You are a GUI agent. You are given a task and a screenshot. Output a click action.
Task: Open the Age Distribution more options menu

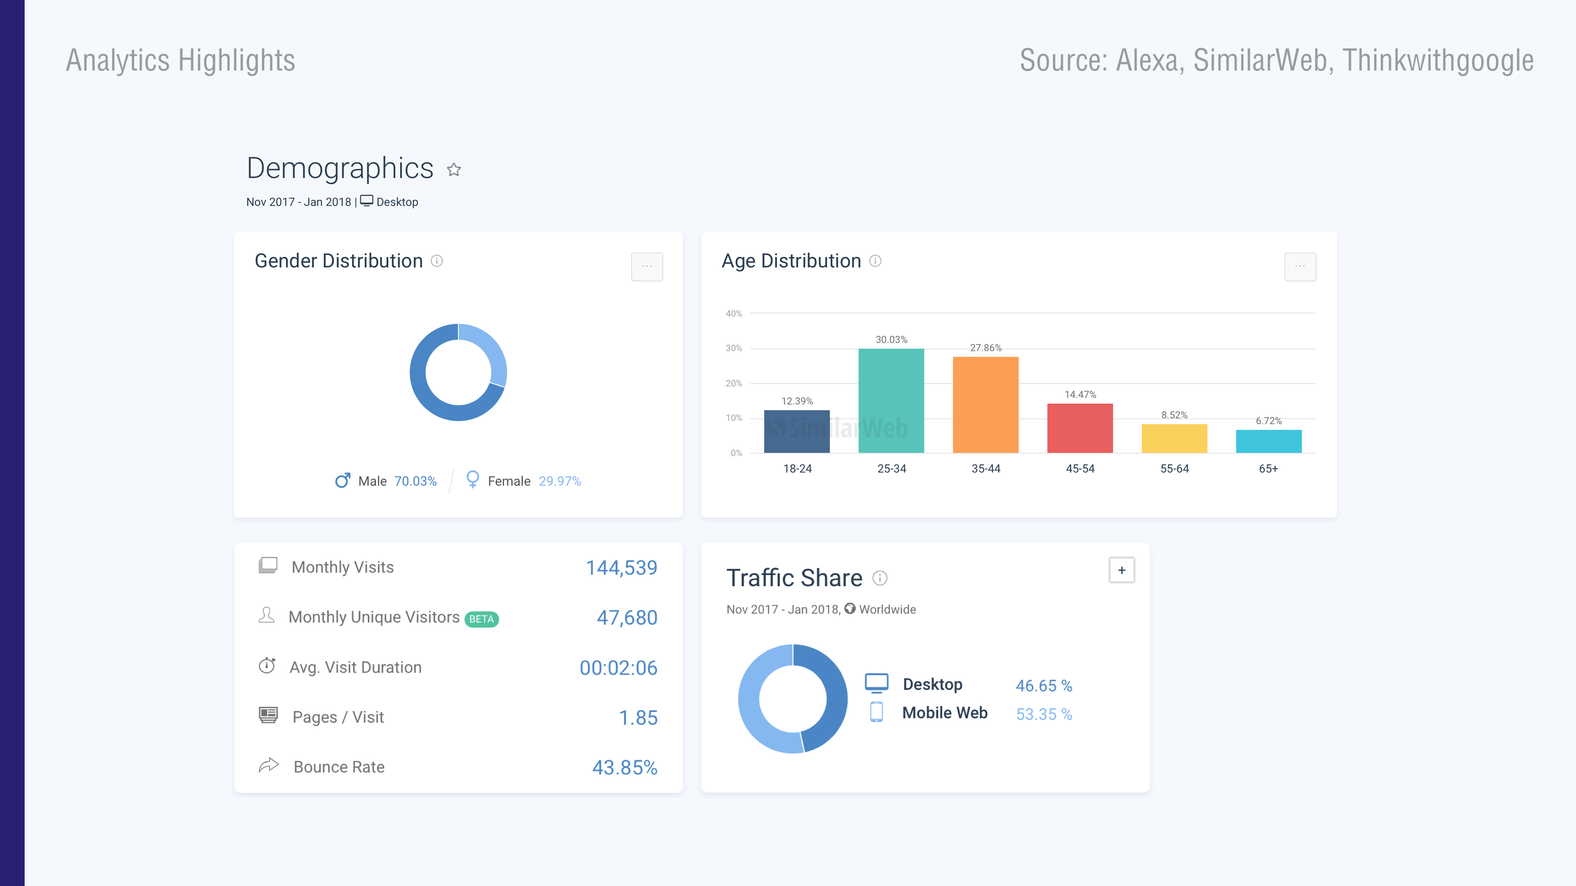1300,267
